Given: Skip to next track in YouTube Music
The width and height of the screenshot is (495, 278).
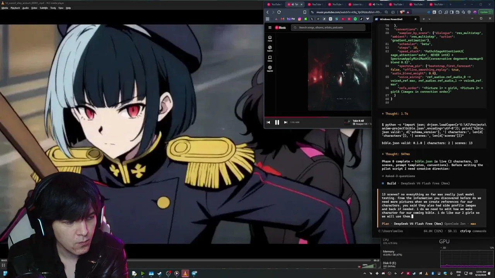Looking at the screenshot, I should pyautogui.click(x=285, y=122).
